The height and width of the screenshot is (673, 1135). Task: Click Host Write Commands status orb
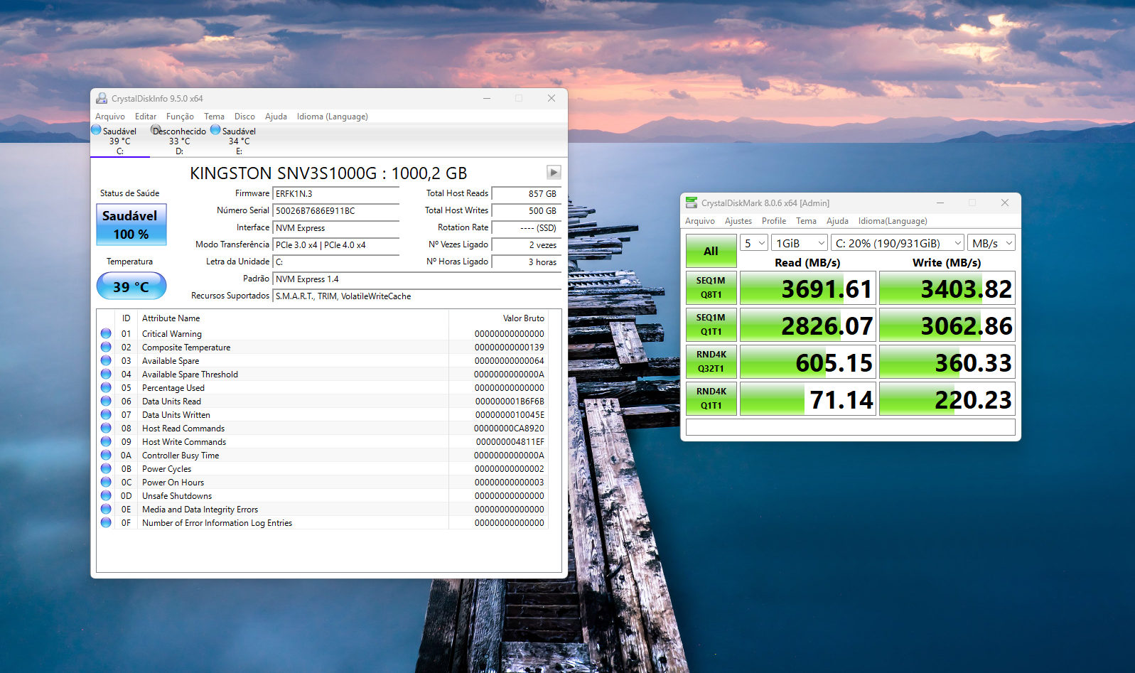(106, 441)
